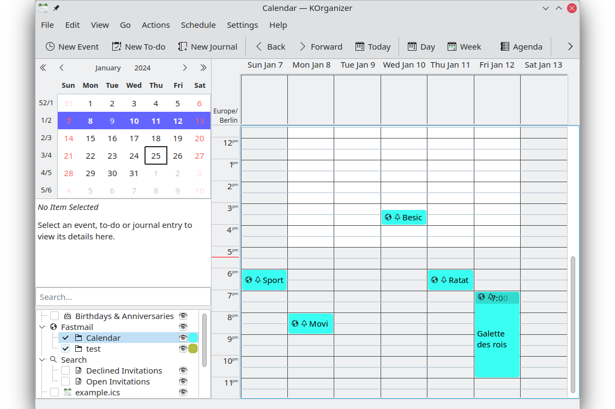Open the Galette des rois event
This screenshot has height=409, width=615.
coord(497,339)
